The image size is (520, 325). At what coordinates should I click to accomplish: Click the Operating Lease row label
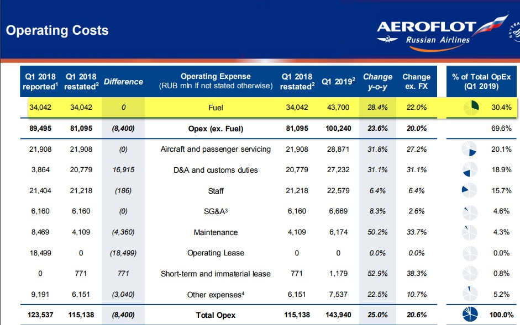(216, 253)
